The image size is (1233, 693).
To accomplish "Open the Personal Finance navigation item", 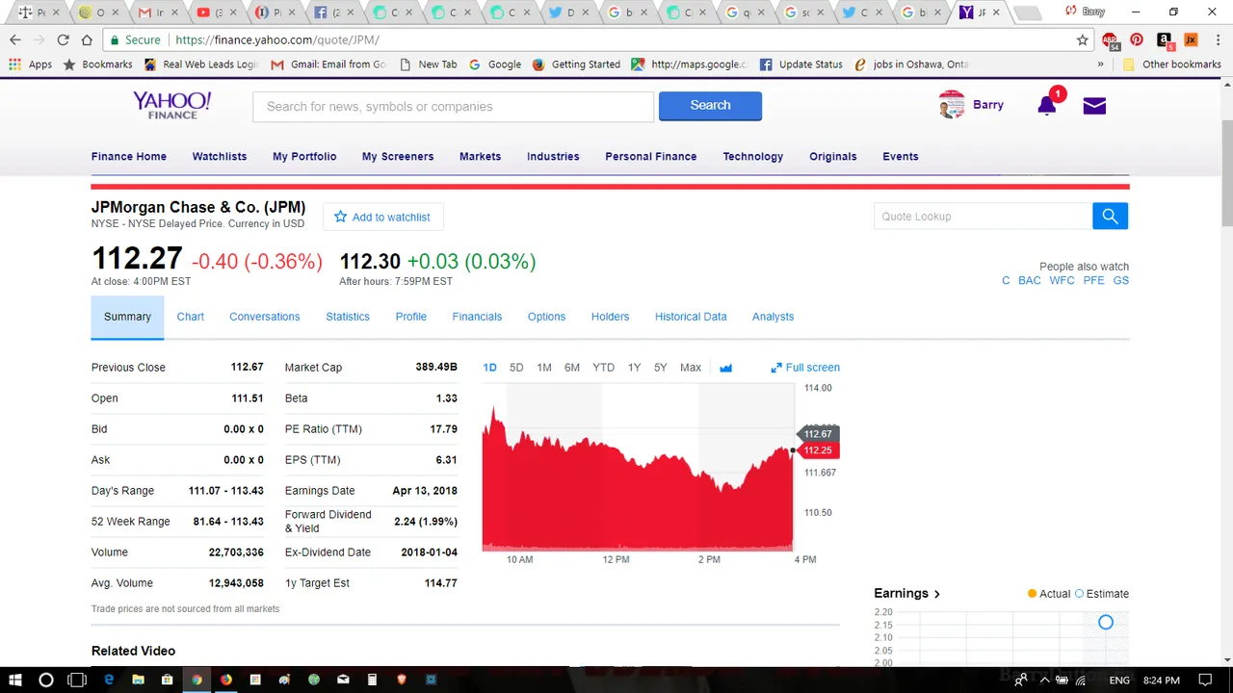I will point(650,157).
